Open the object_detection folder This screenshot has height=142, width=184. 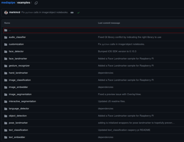pos(18,116)
